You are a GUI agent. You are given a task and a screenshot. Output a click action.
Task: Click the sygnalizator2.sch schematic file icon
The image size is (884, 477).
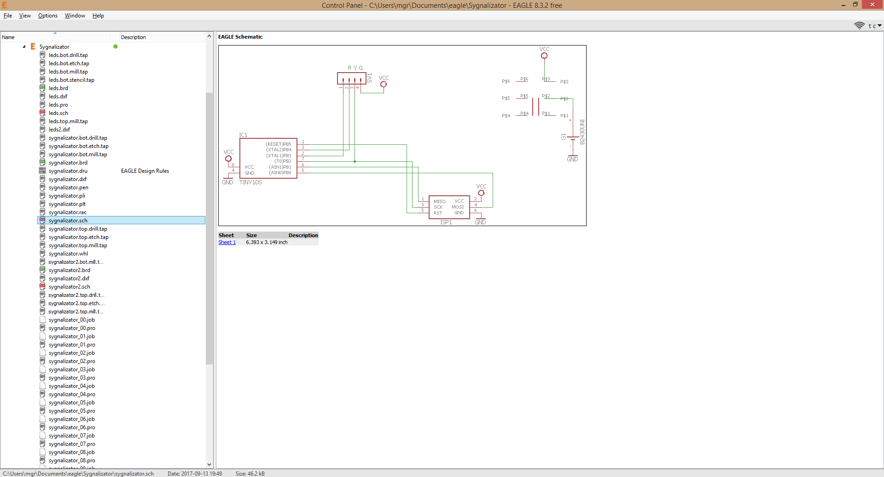click(42, 286)
